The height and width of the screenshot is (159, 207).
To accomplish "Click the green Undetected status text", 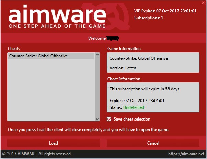I will tap(134, 107).
